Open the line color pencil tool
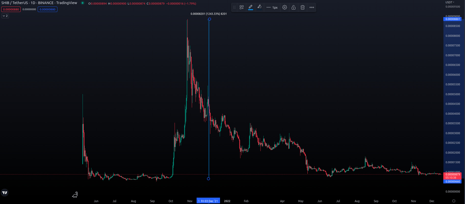 coord(251,7)
